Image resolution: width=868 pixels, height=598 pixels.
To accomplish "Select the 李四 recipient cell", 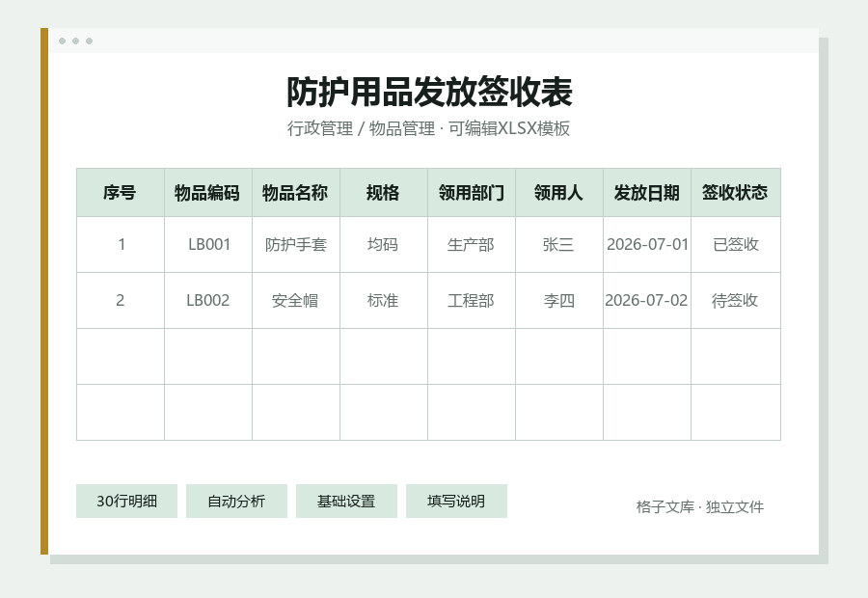I will 559,300.
